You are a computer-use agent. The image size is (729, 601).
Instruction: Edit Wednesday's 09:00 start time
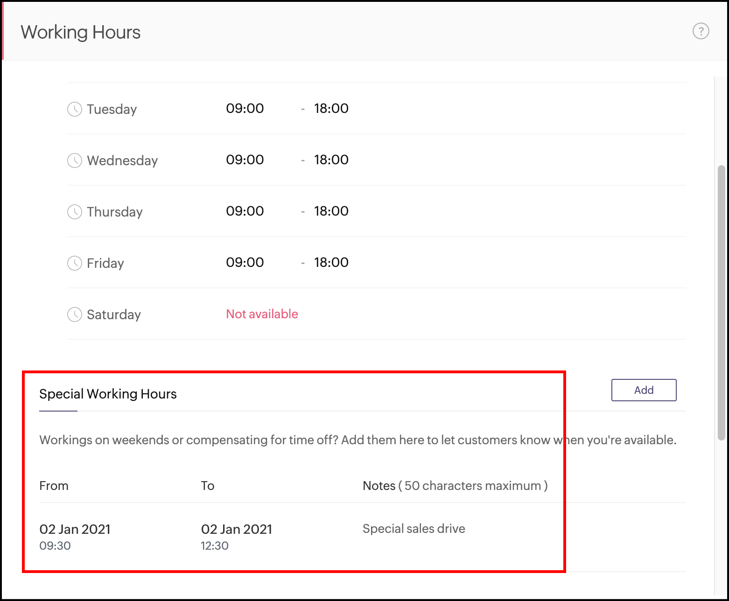point(245,160)
